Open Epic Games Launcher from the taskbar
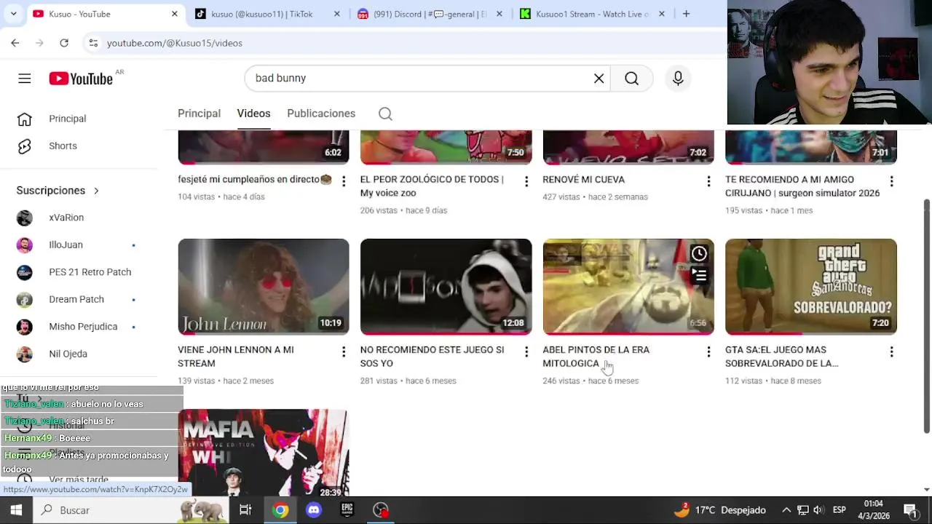This screenshot has width=932, height=524. [347, 510]
